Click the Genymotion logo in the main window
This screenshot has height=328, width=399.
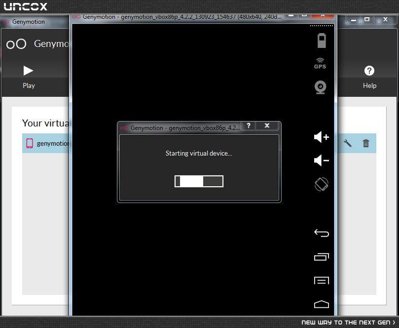coord(16,44)
